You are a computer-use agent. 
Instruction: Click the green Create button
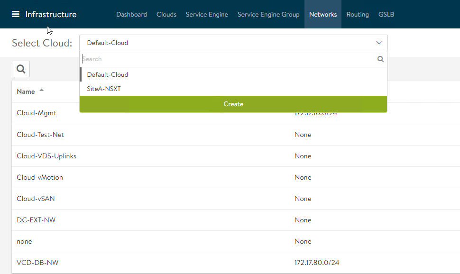(233, 104)
